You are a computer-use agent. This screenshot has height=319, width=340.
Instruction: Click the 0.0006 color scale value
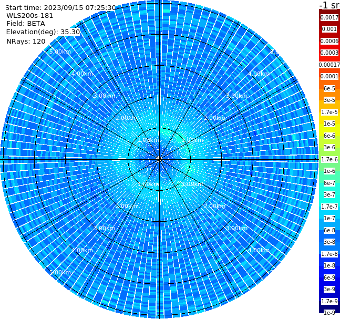(329, 41)
